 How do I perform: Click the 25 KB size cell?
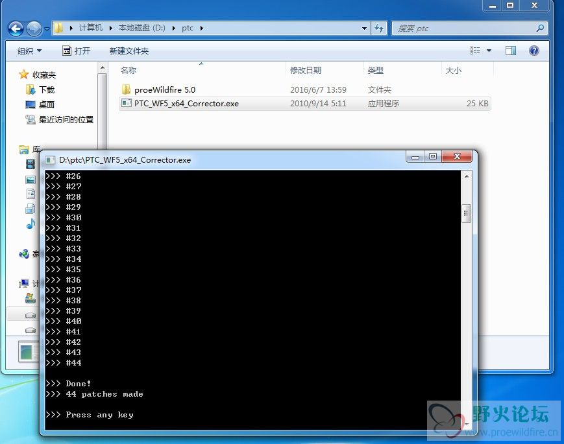click(477, 104)
